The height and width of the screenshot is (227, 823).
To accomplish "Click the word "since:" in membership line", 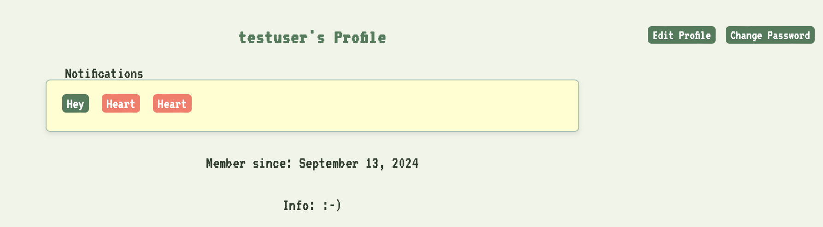I will point(272,163).
